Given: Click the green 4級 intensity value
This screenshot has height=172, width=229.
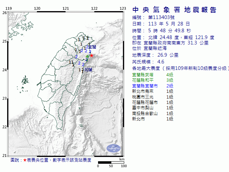Looking at the screenshot, I should [x=170, y=75].
